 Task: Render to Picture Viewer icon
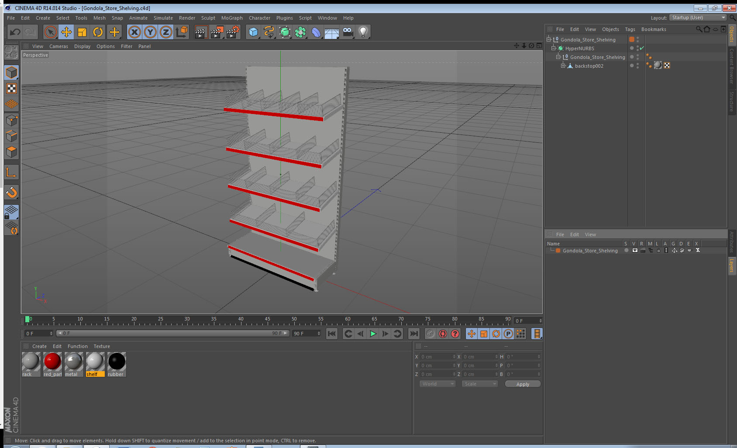click(217, 32)
